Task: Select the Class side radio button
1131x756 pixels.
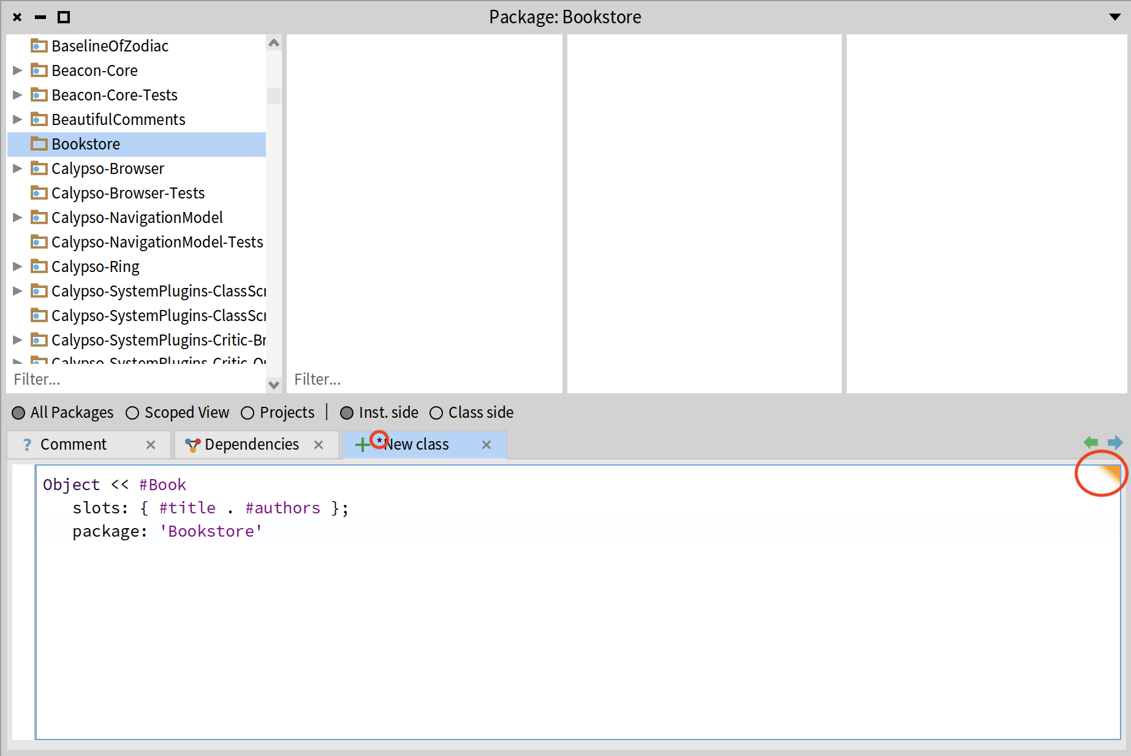Action: 436,413
